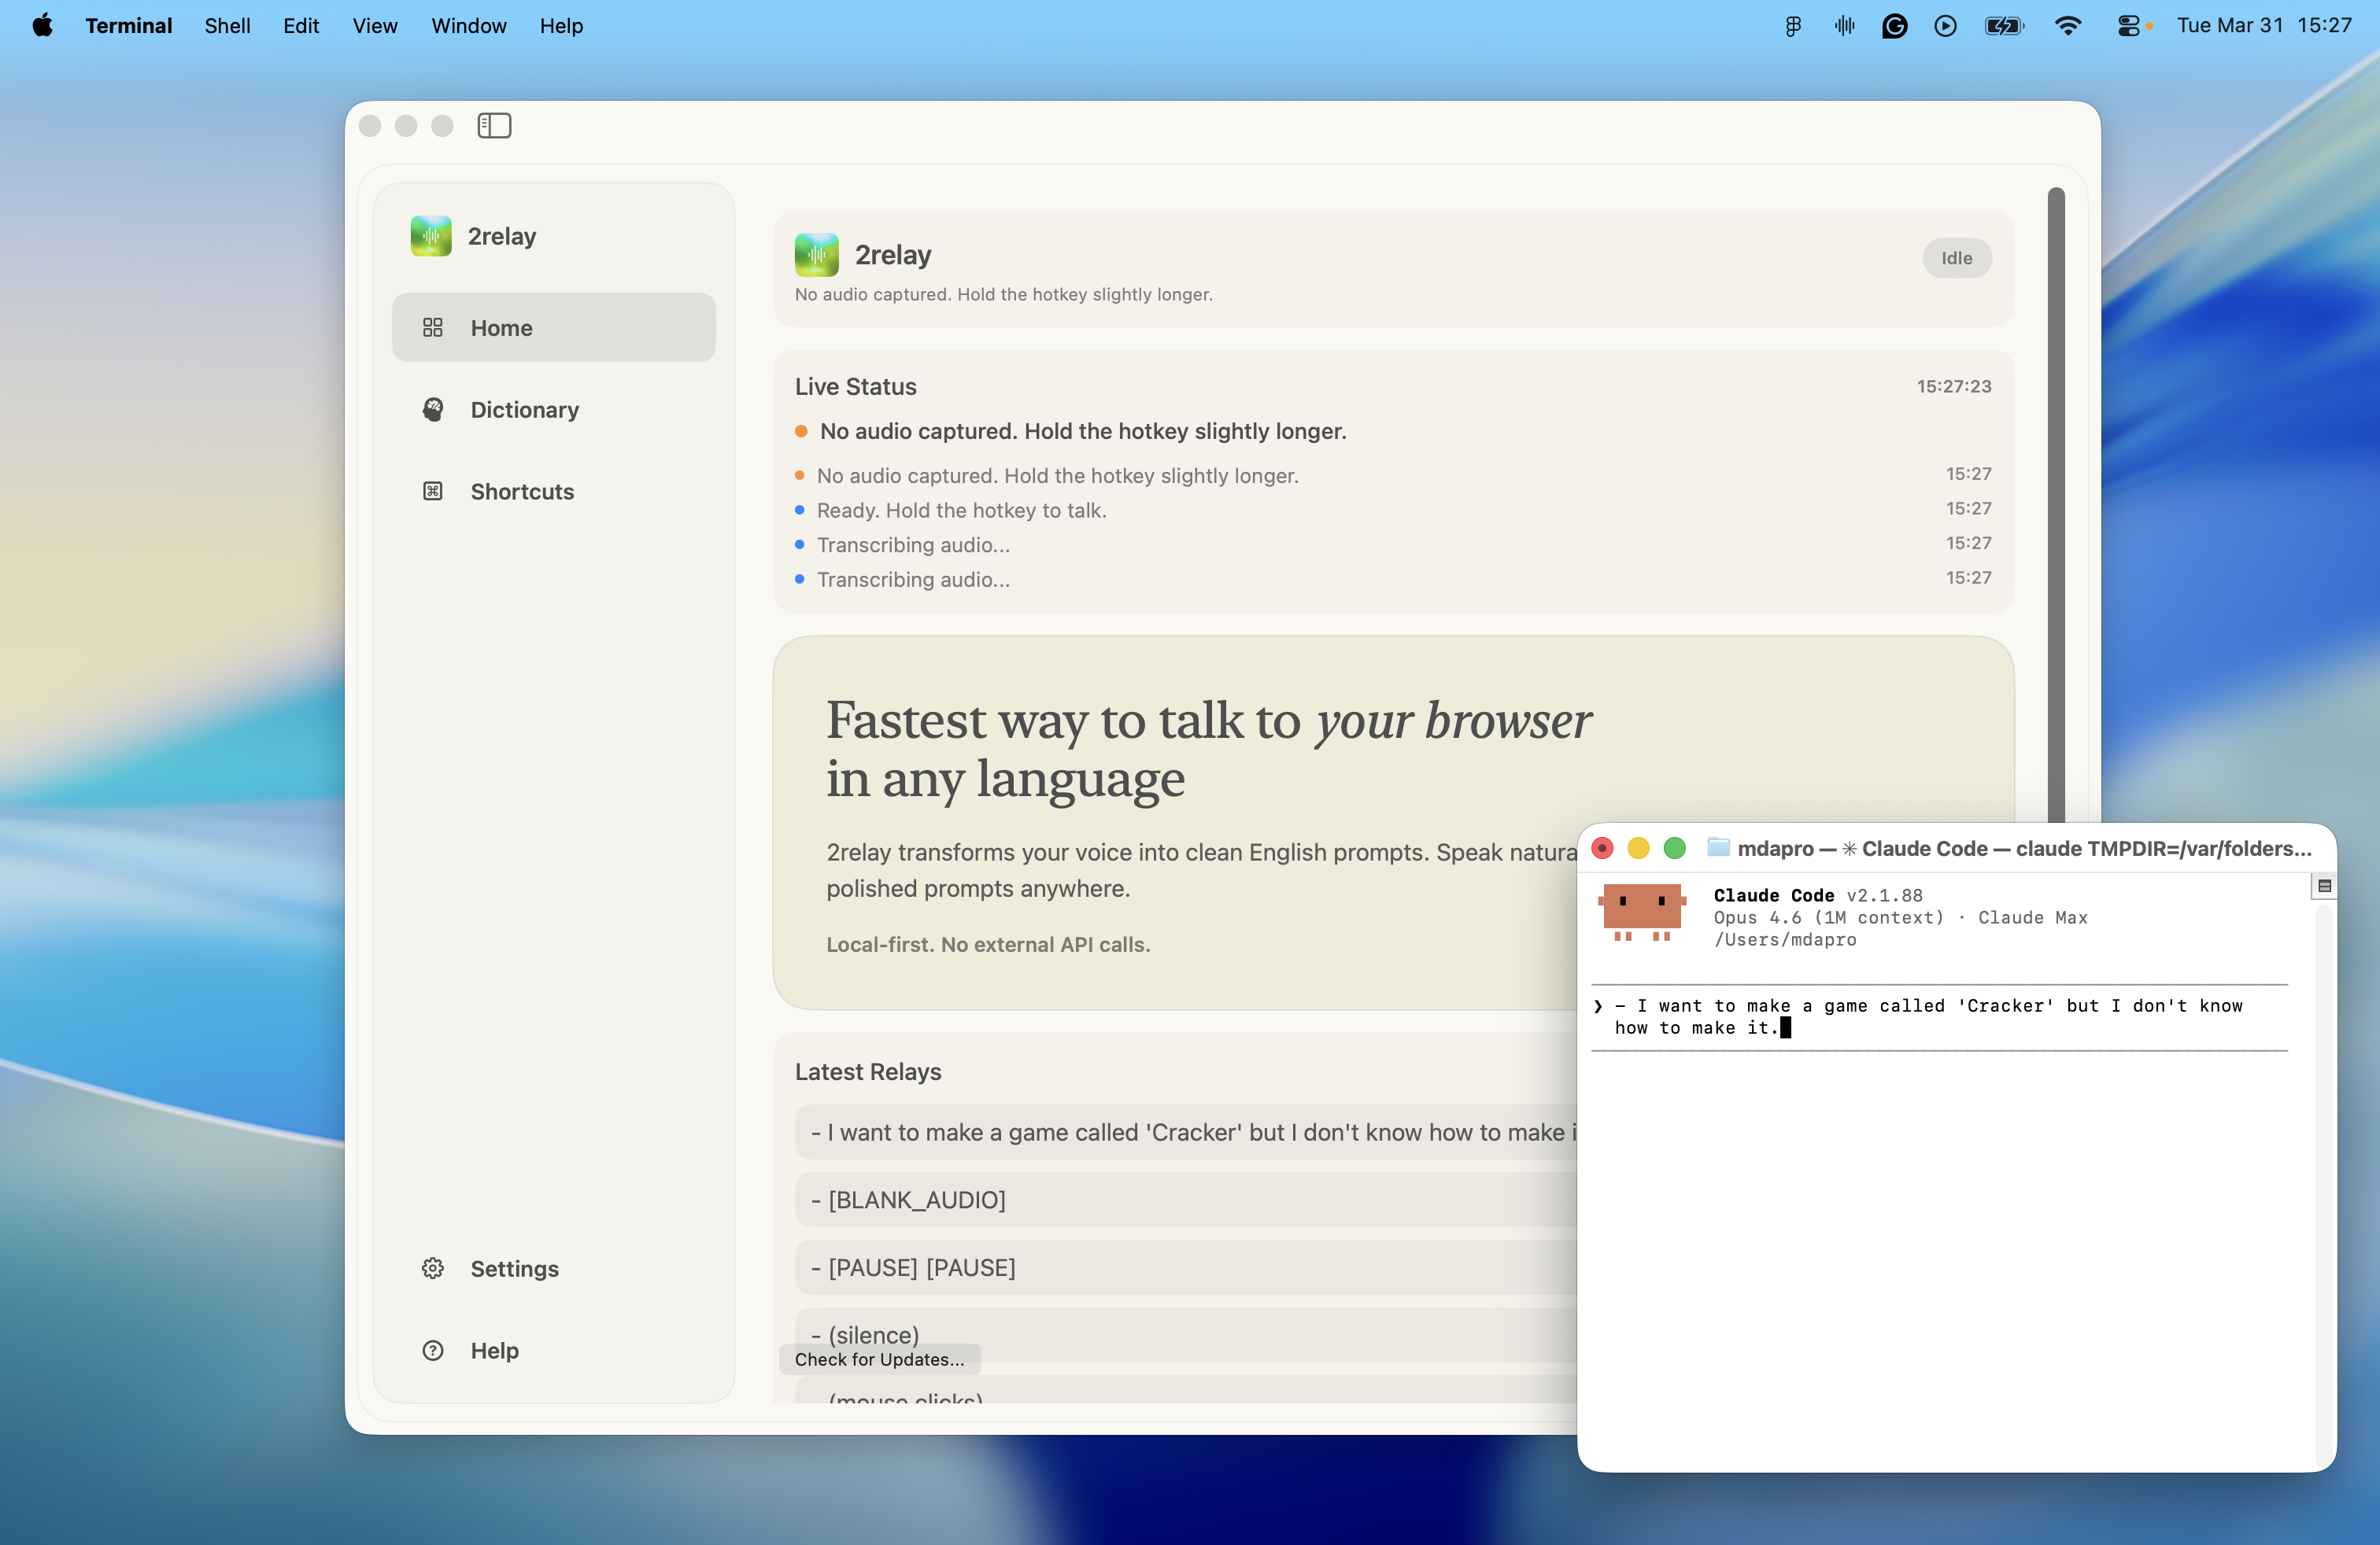Click the audio waveform menu bar icon
Image resolution: width=2380 pixels, height=1545 pixels.
pos(1844,26)
